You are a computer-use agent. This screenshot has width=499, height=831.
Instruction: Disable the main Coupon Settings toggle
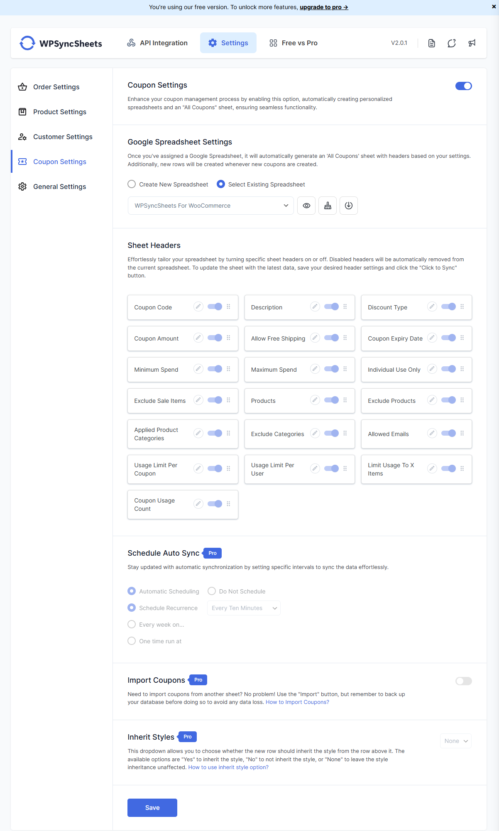click(x=464, y=86)
